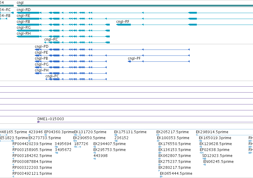Select protein cngl-PF

tap(159, 61)
